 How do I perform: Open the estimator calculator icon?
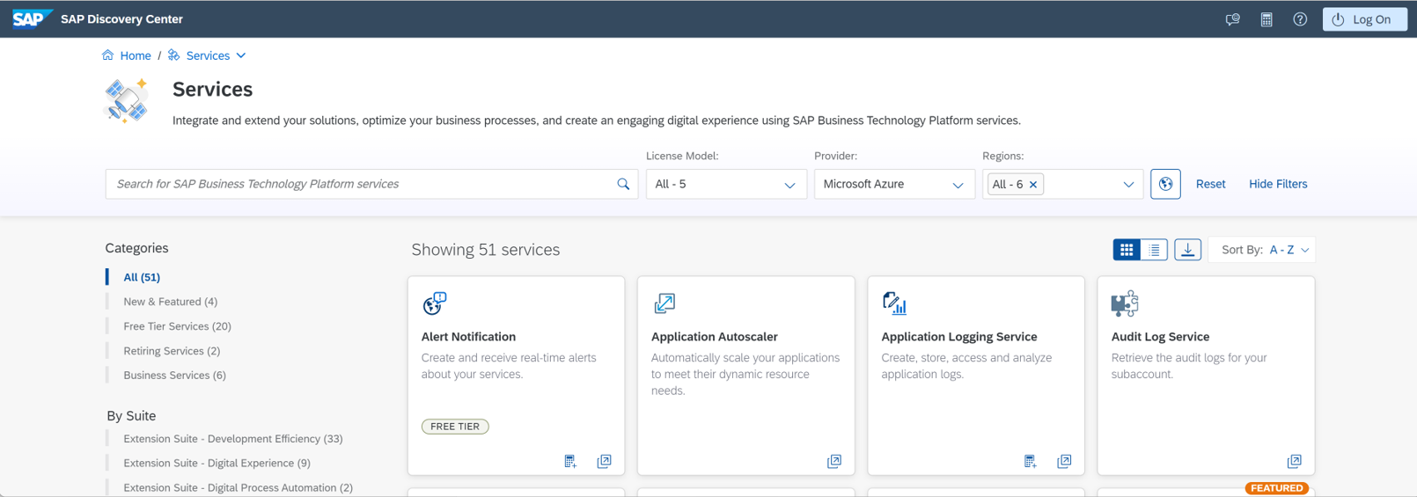(1266, 19)
